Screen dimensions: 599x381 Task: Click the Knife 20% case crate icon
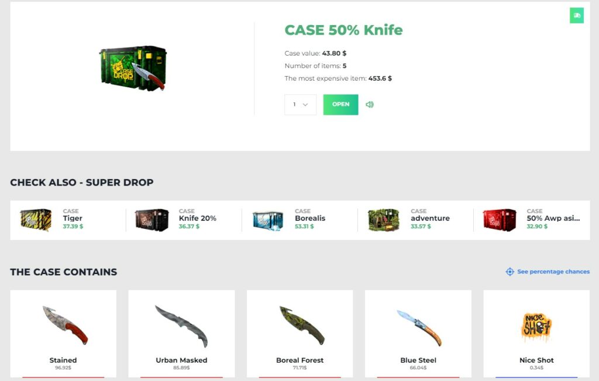152,219
